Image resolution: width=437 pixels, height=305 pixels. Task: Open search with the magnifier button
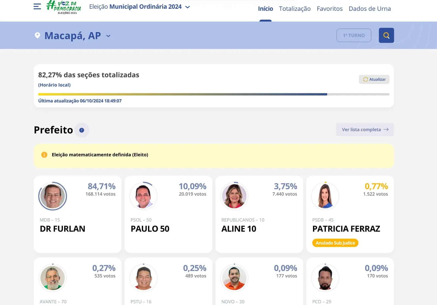click(x=386, y=35)
